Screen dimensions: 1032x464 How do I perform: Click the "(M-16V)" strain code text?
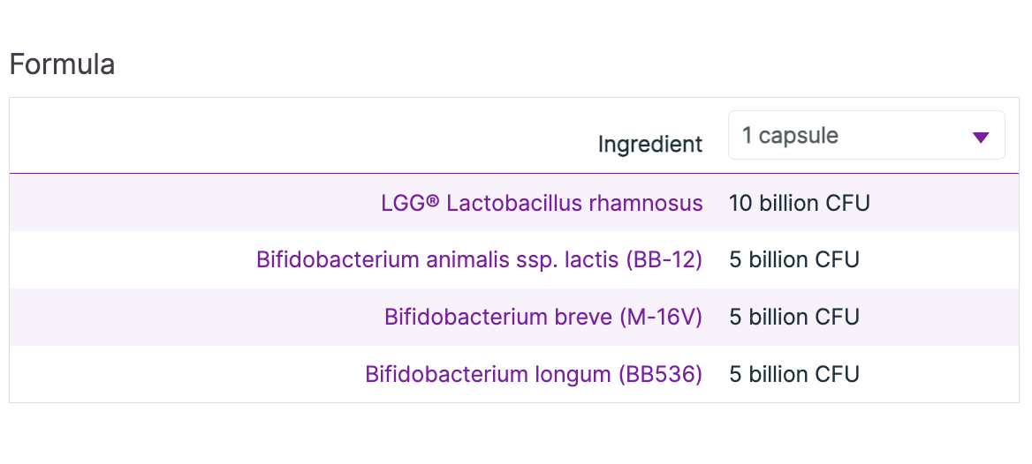pos(660,318)
